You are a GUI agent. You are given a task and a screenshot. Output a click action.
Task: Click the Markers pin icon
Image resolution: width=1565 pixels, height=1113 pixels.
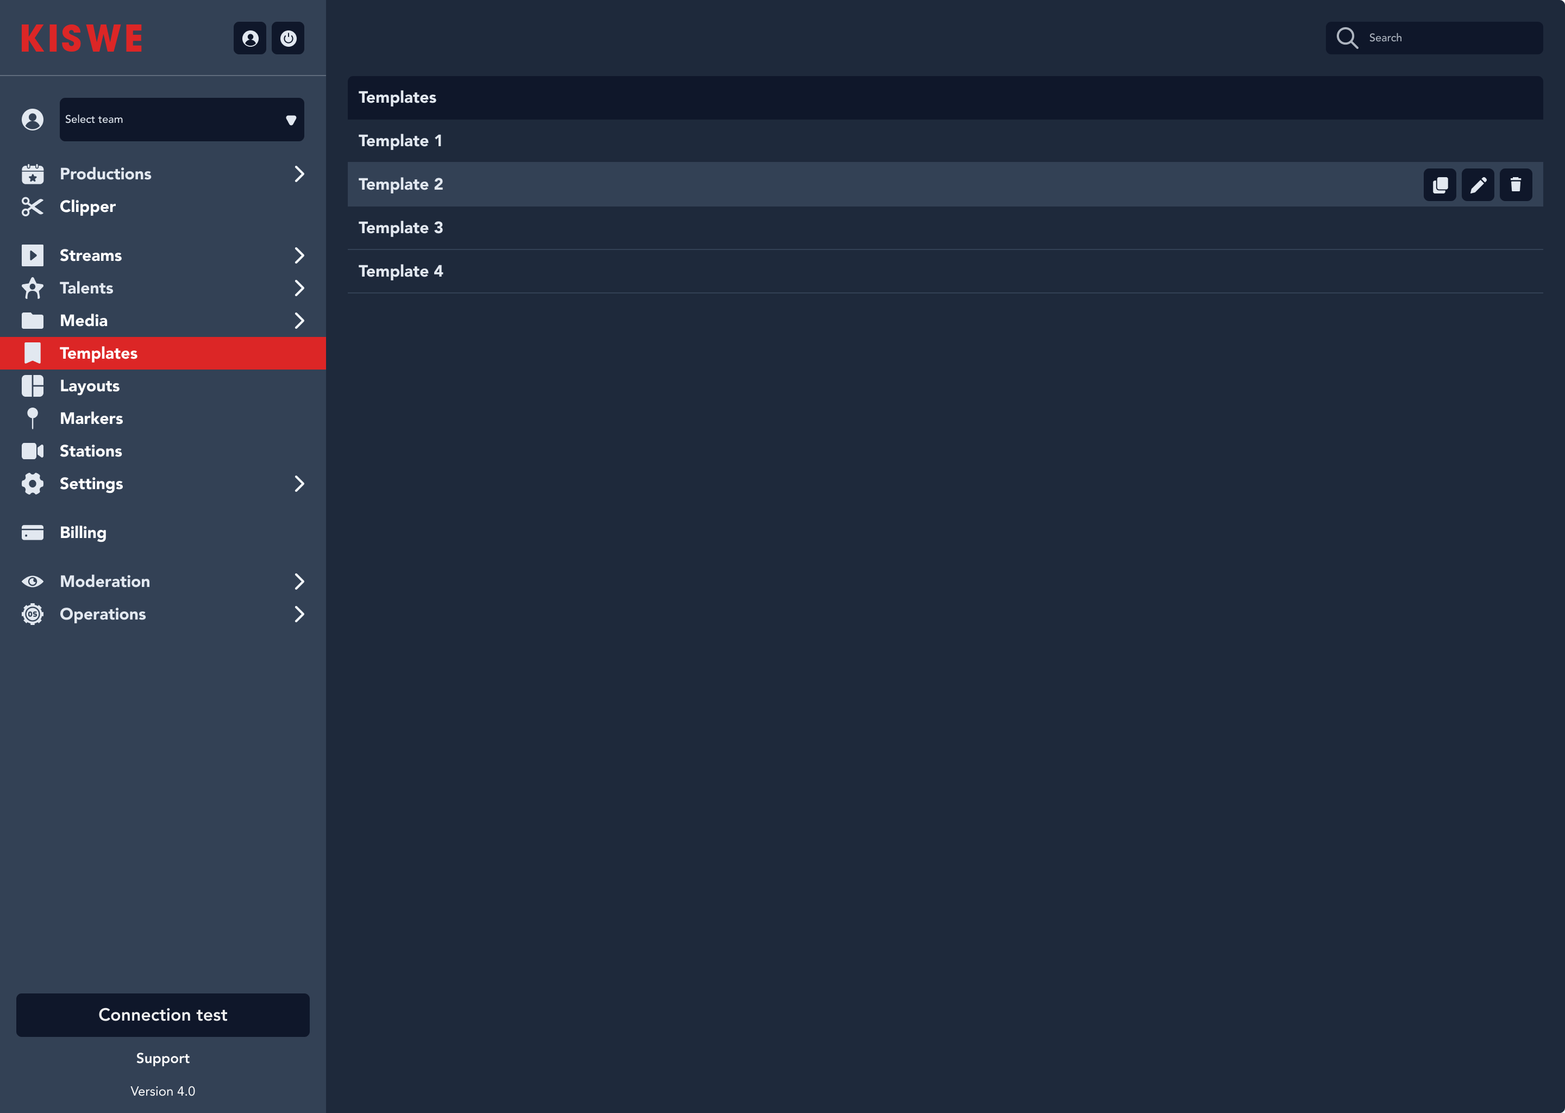tap(32, 418)
